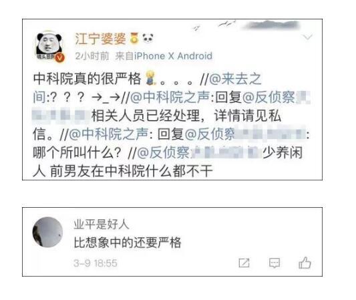The width and height of the screenshot is (356, 300).
Task: Open the first @反侦察 mention link
Action: (x=269, y=97)
